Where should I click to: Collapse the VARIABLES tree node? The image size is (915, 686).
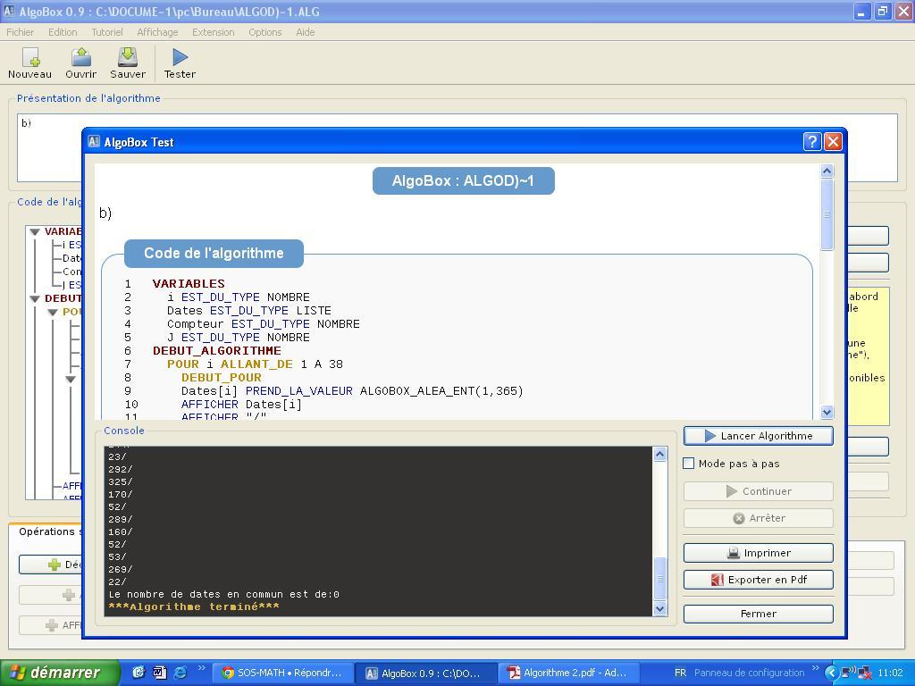[35, 232]
